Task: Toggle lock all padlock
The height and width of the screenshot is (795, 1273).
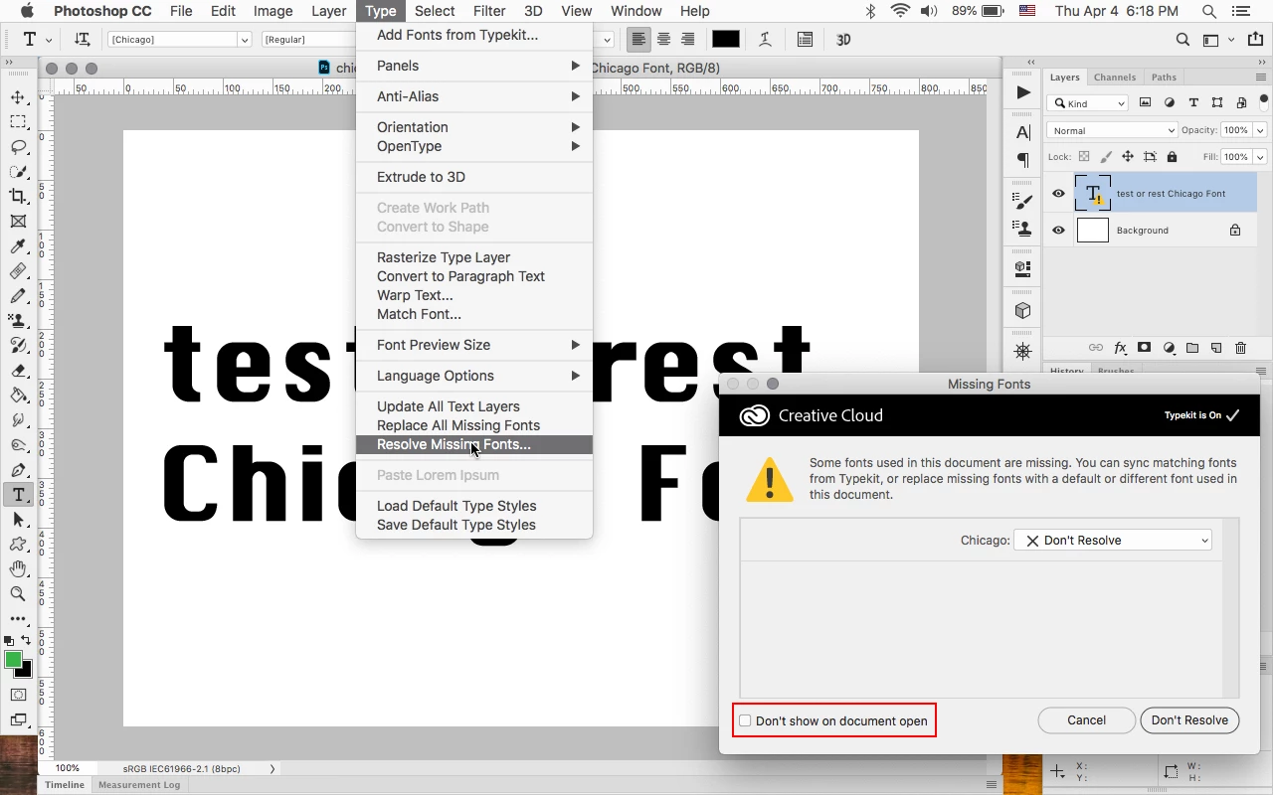Action: [x=1172, y=157]
